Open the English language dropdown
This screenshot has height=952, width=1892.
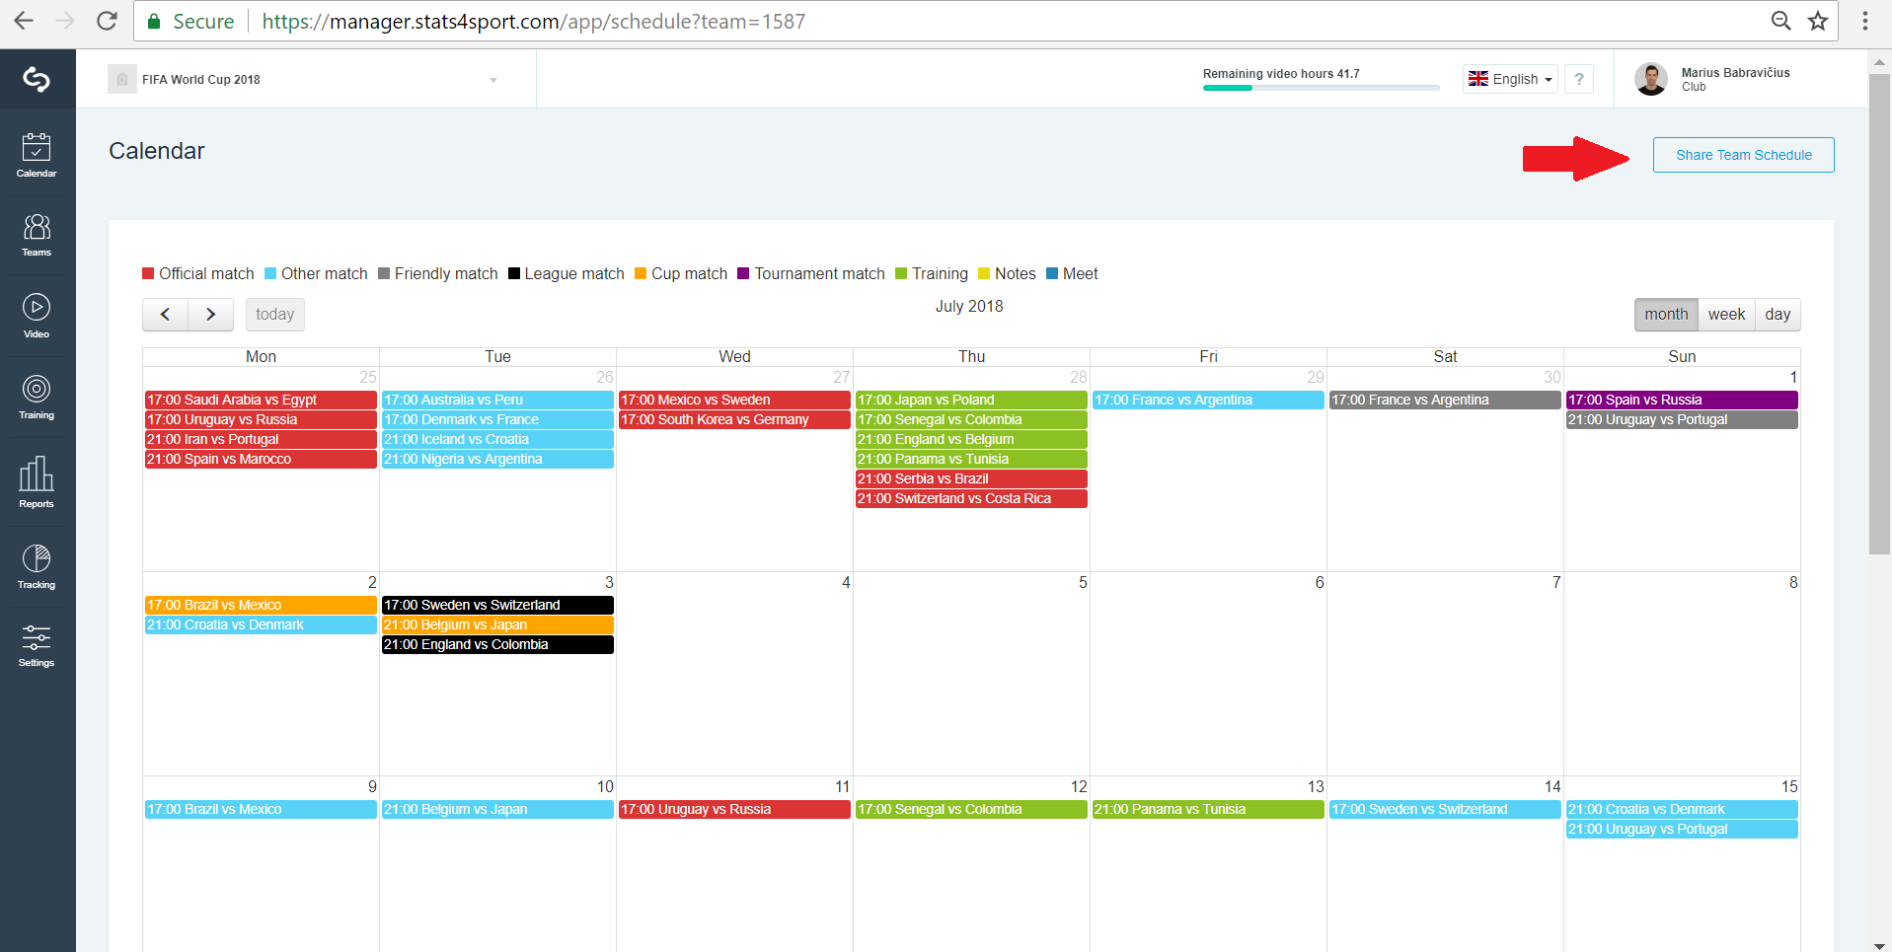[1510, 79]
